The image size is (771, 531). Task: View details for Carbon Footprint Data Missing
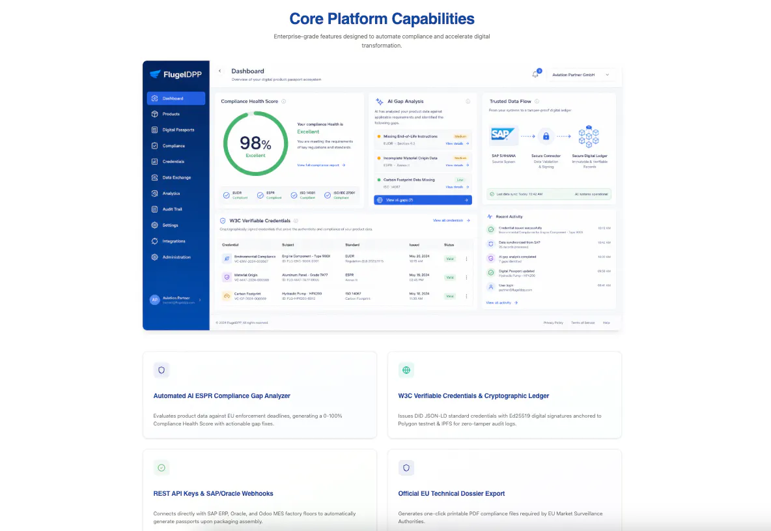click(x=457, y=187)
